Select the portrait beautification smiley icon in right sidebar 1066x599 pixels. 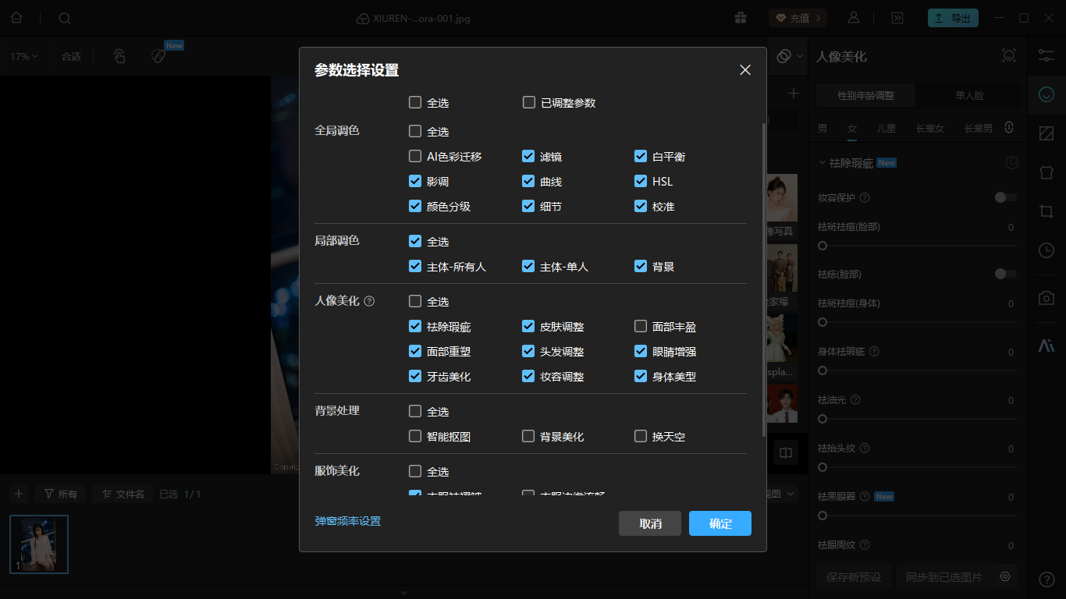pos(1046,95)
